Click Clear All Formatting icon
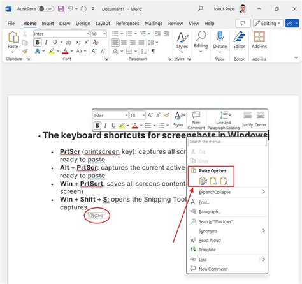This screenshot has height=284, width=302. click(96, 42)
